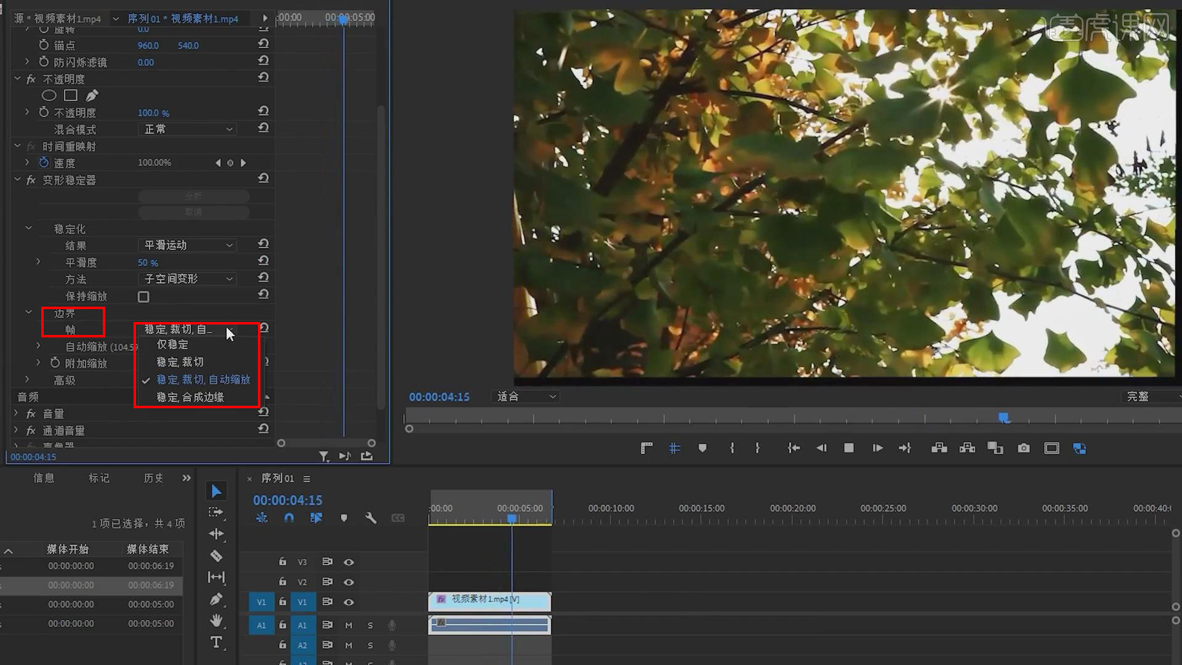Toggle the preserve scale checkbox

[143, 297]
